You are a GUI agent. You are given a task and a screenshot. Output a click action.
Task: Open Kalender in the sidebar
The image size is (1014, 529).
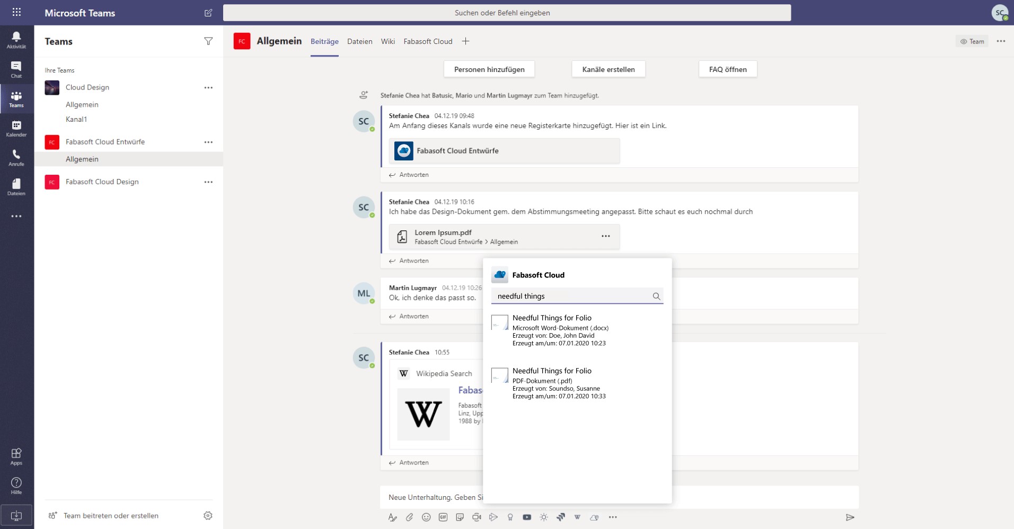pos(16,128)
